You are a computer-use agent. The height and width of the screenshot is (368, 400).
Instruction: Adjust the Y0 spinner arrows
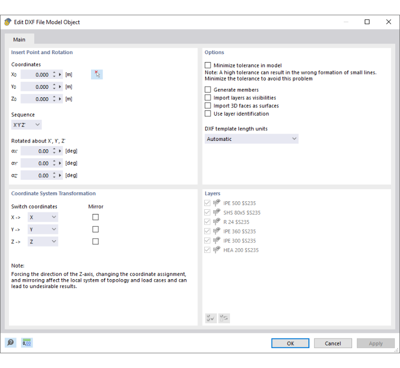coord(54,87)
